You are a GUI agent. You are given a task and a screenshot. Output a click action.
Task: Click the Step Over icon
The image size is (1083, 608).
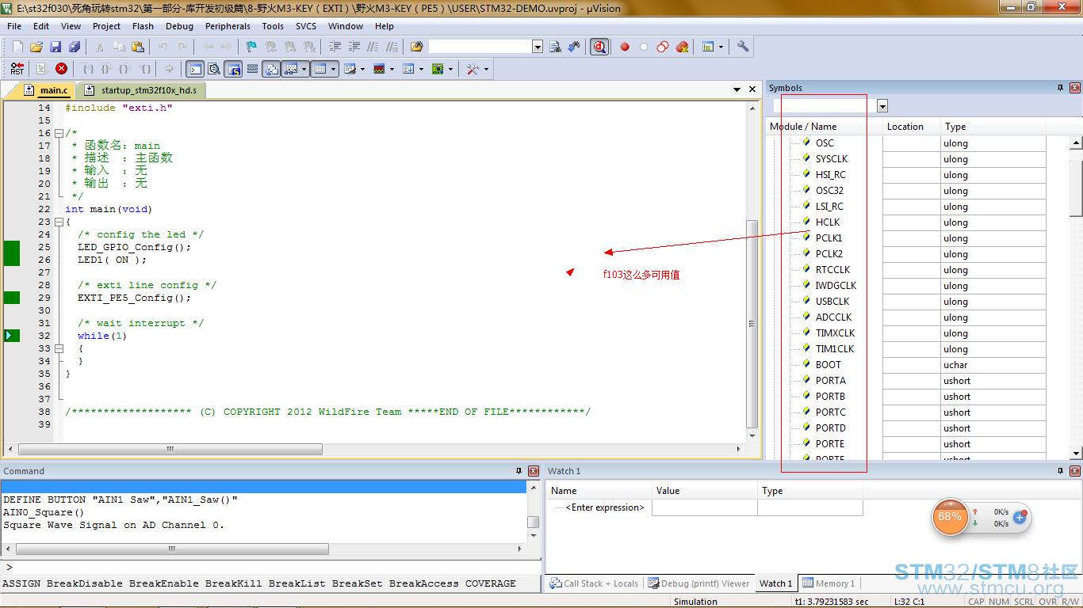coord(105,69)
